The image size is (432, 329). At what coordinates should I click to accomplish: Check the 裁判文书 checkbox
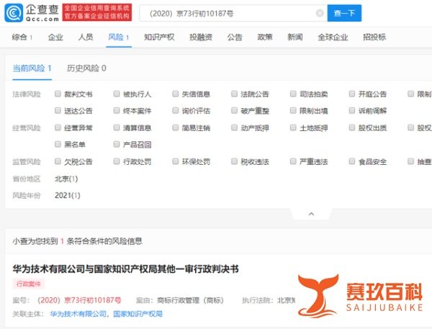tap(58, 94)
